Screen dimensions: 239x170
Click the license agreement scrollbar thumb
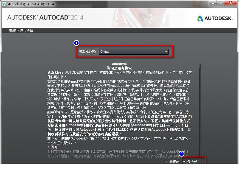click(x=200, y=66)
